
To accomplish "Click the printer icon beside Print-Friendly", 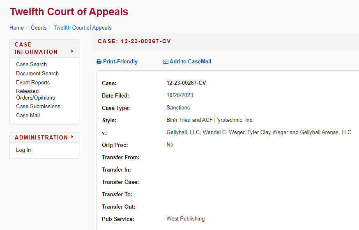I will point(99,62).
